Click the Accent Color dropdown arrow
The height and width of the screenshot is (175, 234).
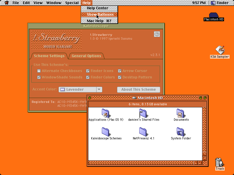pos(99,90)
